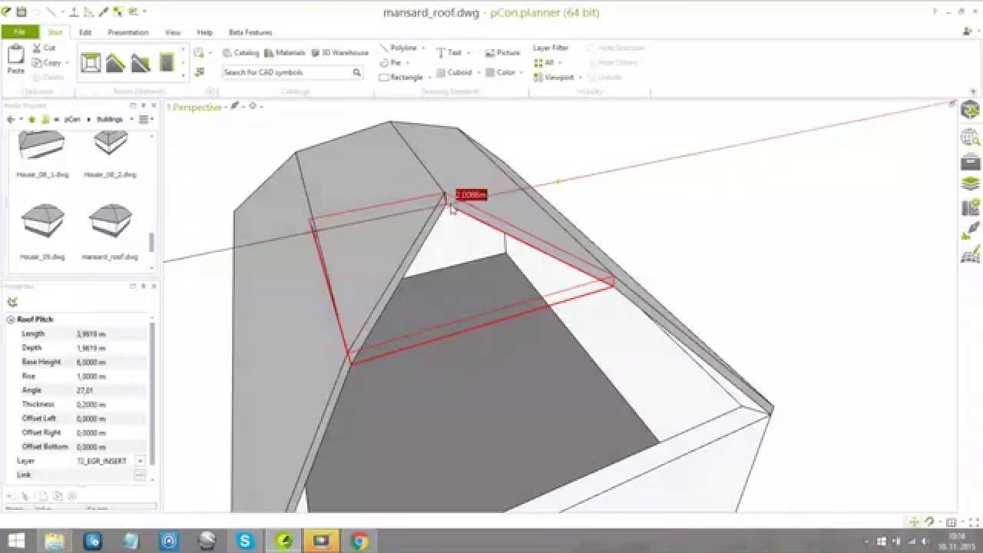This screenshot has width=983, height=553.
Task: Click the pCon breadcrumb in Media Browser
Action: coord(71,119)
